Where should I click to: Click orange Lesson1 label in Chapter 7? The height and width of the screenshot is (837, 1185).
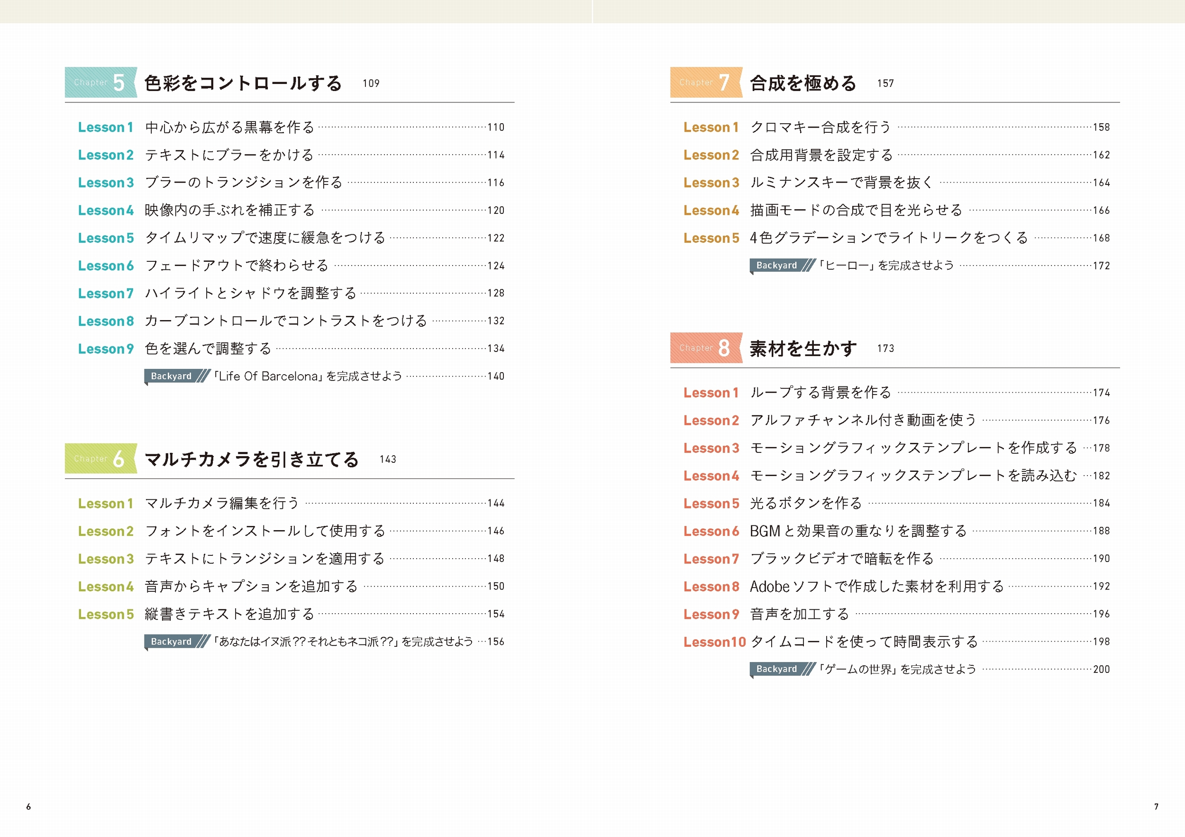tap(711, 128)
